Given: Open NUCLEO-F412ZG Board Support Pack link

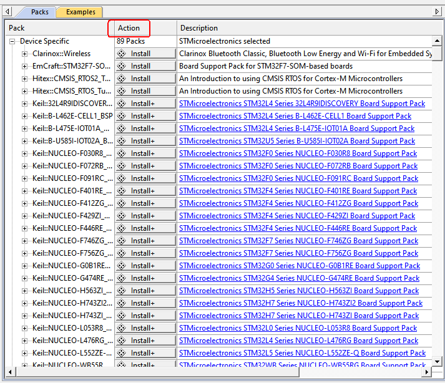Looking at the screenshot, I should [x=298, y=203].
